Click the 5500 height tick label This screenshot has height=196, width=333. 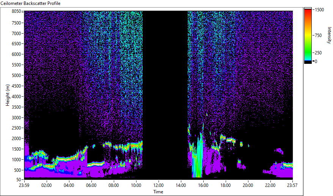(x=16, y=65)
